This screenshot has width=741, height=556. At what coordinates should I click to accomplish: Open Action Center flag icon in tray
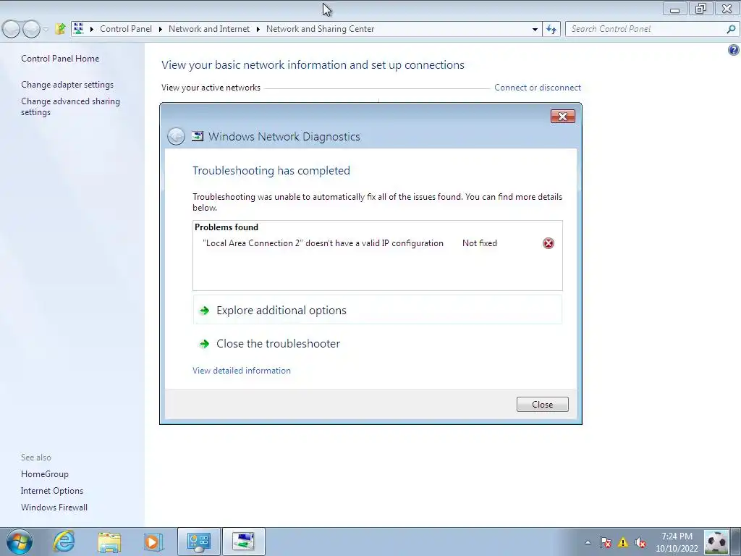[x=606, y=542]
